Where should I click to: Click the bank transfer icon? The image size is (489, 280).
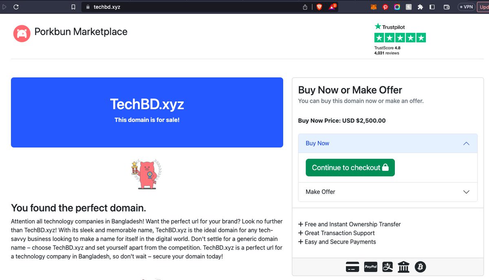pyautogui.click(x=403, y=267)
